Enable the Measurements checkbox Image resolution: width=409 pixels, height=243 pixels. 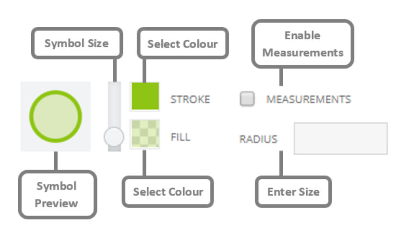pos(247,99)
